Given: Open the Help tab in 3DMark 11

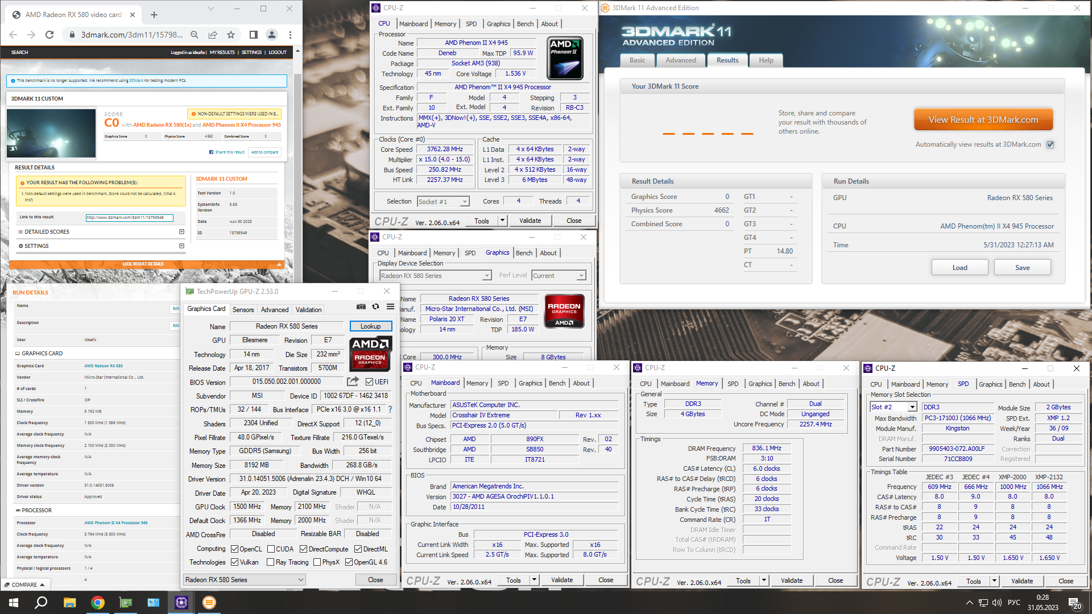Looking at the screenshot, I should tap(766, 60).
